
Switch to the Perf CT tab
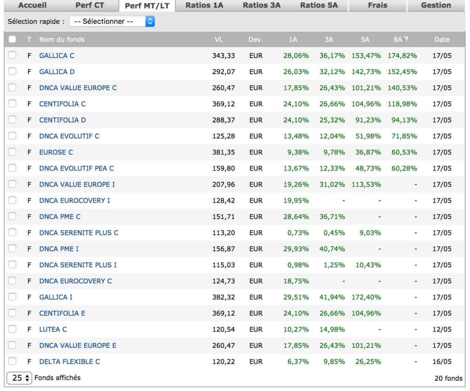(90, 6)
